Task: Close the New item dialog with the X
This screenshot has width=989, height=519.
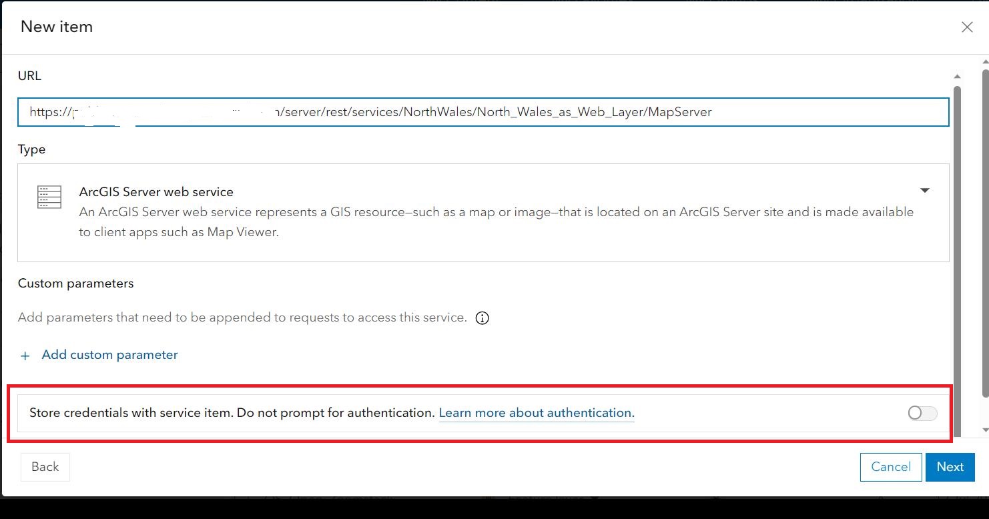Action: tap(966, 27)
